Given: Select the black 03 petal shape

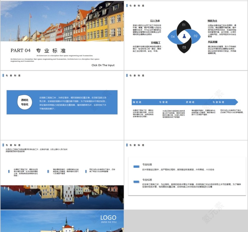Looking at the screenshot, I should click(184, 47).
